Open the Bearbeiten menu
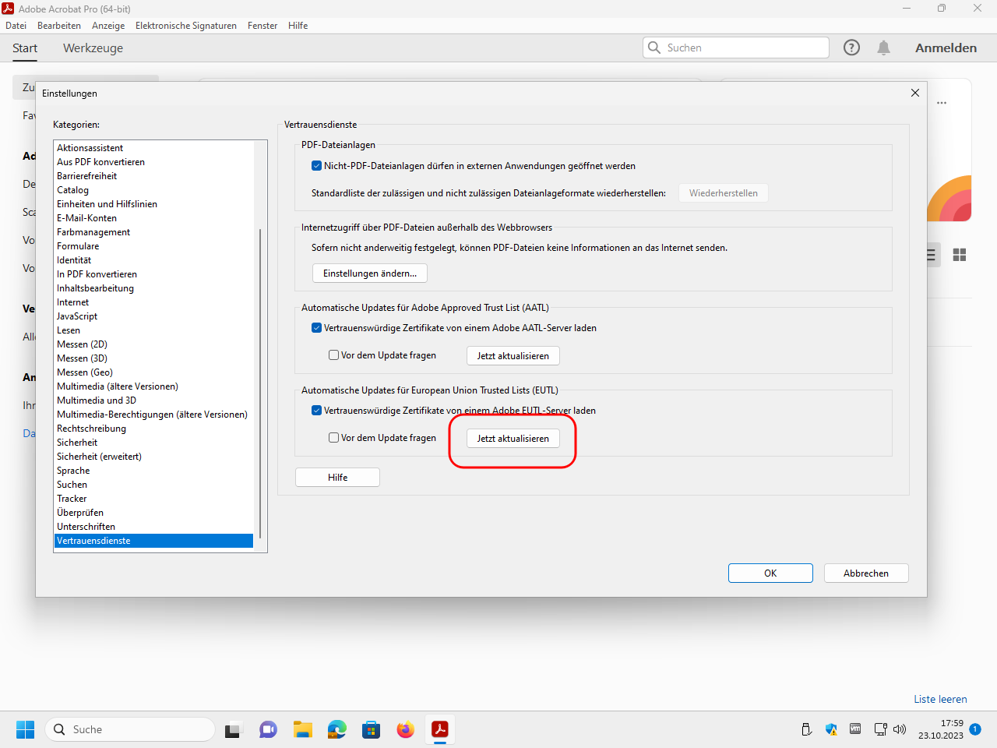This screenshot has height=748, width=997. 59,26
